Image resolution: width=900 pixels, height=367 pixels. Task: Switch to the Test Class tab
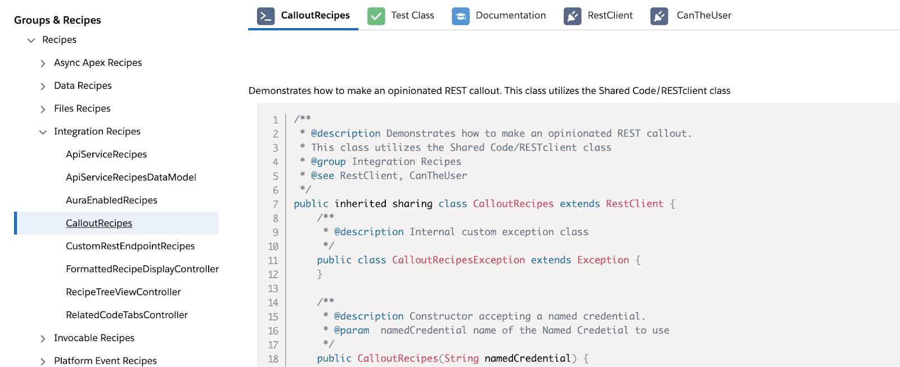tap(412, 16)
